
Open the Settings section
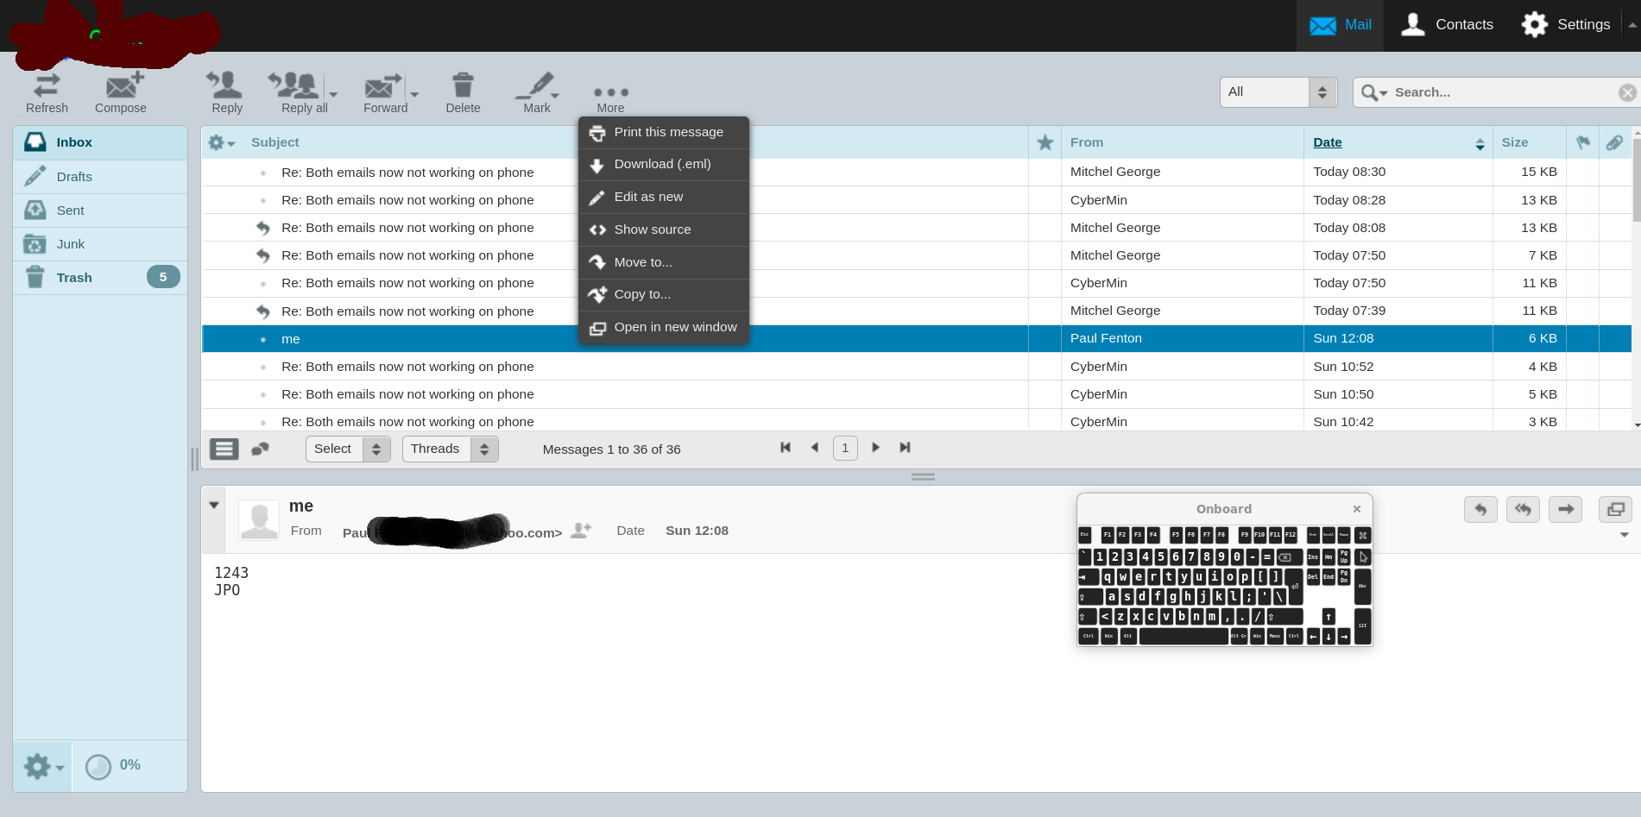[x=1565, y=25]
